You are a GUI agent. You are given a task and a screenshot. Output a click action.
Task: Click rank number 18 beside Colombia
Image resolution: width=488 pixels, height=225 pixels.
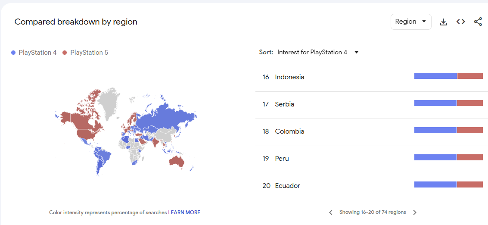(x=265, y=131)
